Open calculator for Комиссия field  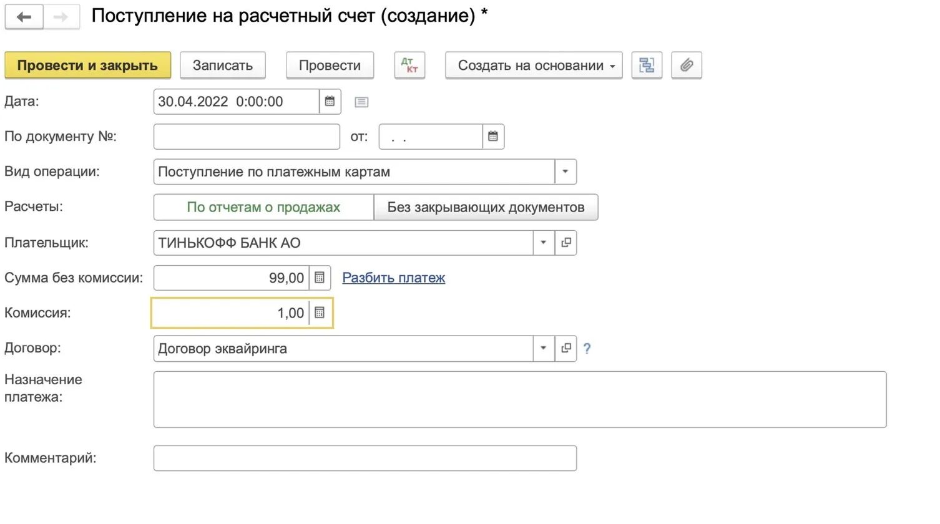(x=320, y=313)
